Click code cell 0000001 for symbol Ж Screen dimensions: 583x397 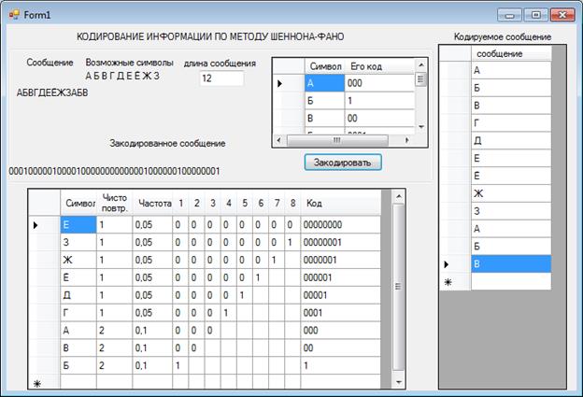pos(340,260)
